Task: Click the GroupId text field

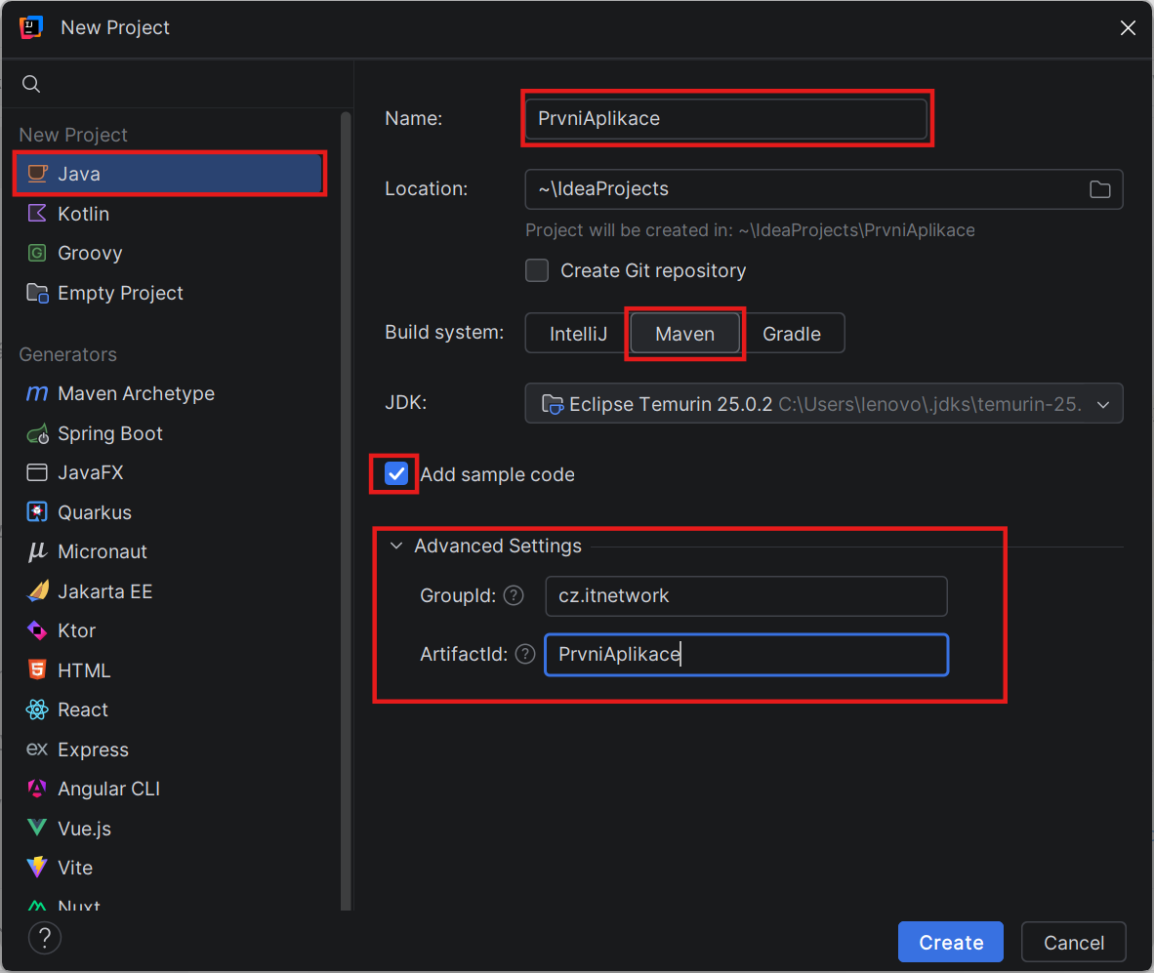Action: click(x=746, y=595)
